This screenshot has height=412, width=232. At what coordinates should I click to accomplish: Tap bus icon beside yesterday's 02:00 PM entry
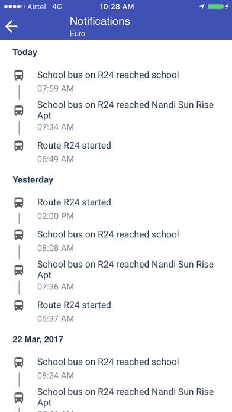(x=19, y=202)
